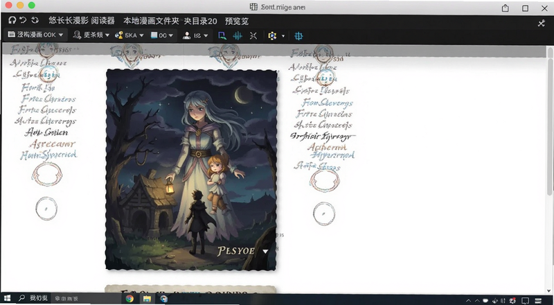The height and width of the screenshot is (305, 554).
Task: Expand the arrow beside the settings icon
Action: 283,36
